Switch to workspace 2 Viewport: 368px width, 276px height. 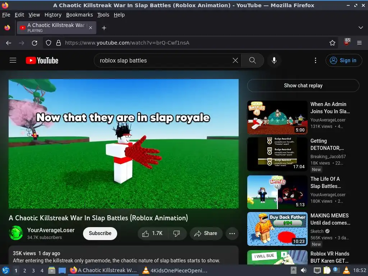point(25,271)
